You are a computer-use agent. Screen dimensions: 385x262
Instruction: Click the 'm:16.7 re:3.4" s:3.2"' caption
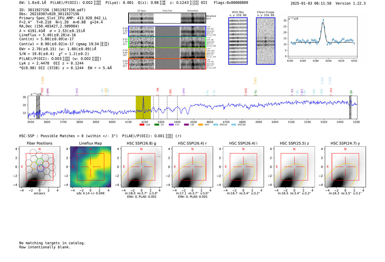(243, 193)
